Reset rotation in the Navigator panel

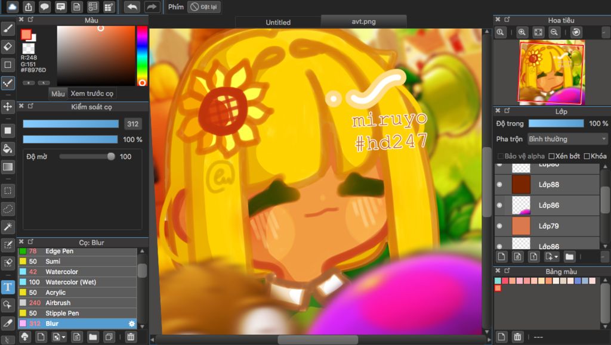point(576,32)
